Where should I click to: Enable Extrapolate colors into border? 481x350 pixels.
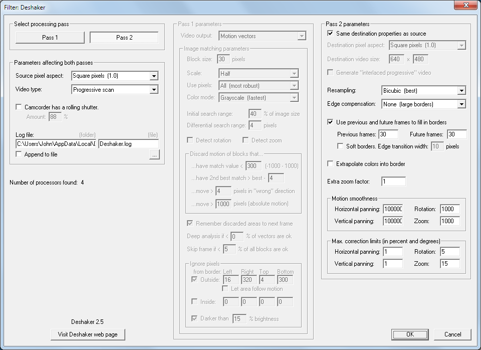pos(330,163)
